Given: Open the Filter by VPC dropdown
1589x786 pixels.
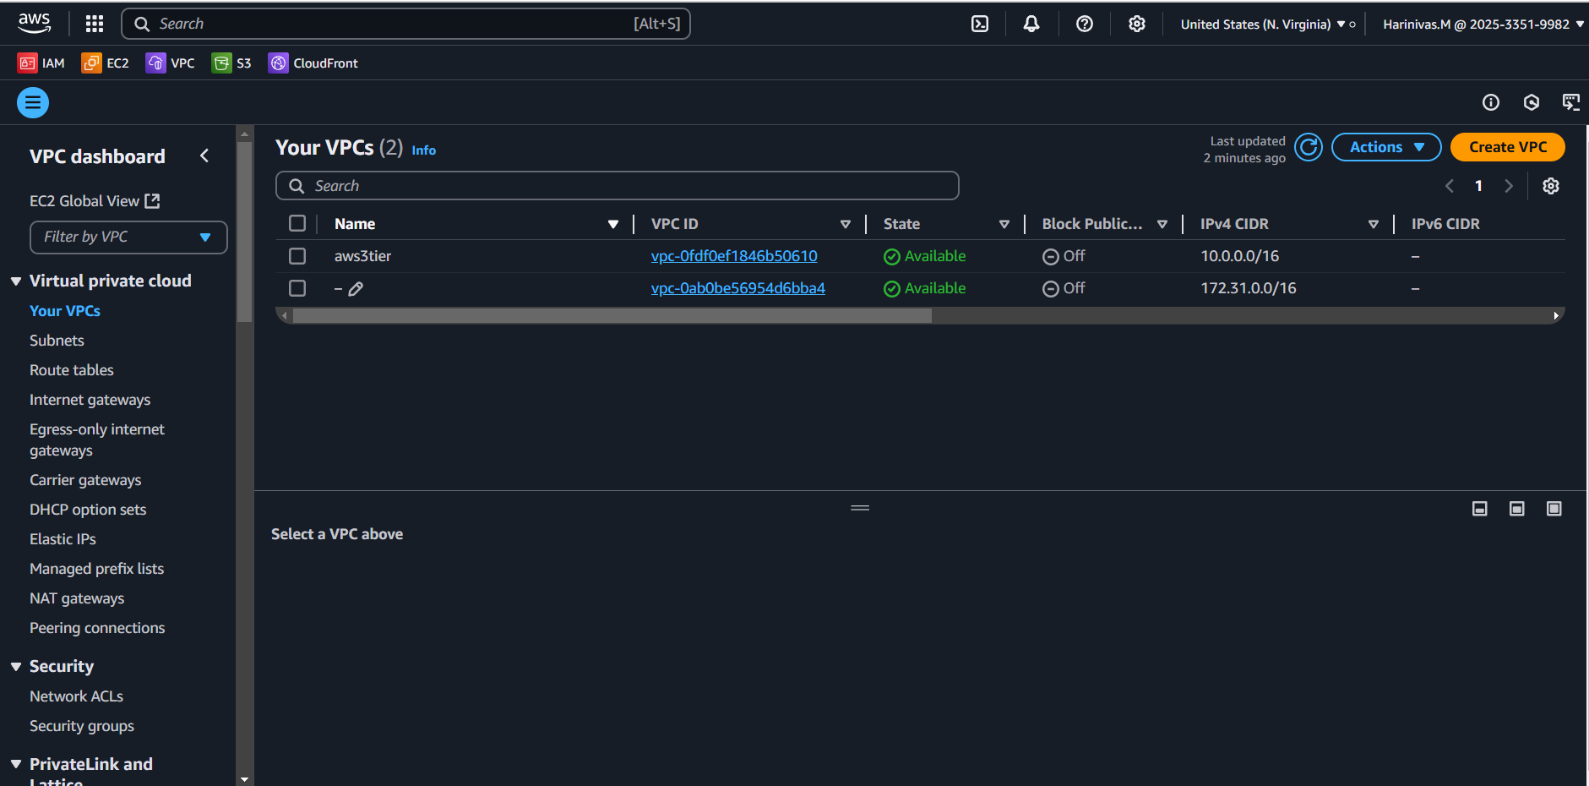Looking at the screenshot, I should (128, 237).
